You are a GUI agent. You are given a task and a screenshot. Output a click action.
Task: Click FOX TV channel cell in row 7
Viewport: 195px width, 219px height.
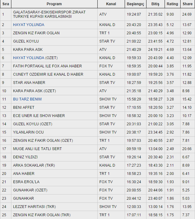(111, 66)
